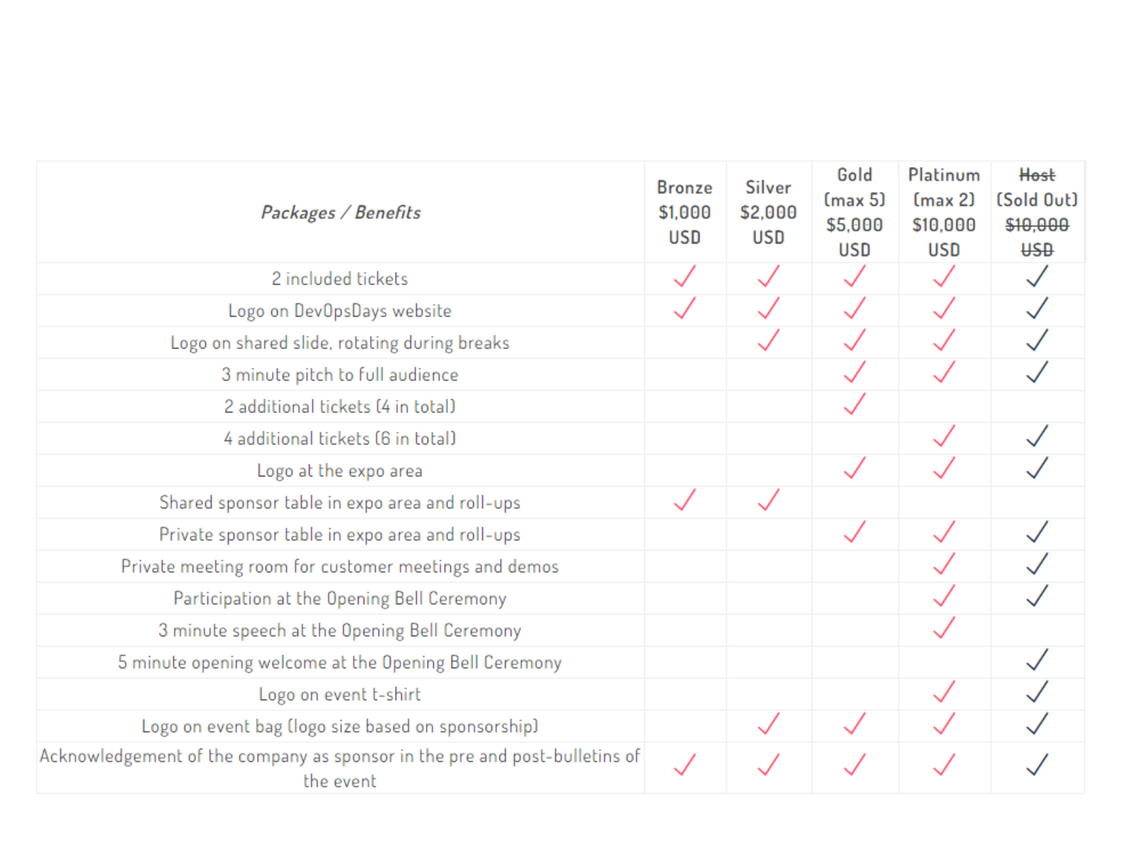Click the Packages / Benefits header cell
The height and width of the screenshot is (845, 1127).
tap(340, 212)
